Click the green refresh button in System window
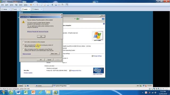The height and width of the screenshot is (95, 170). [x=78, y=19]
